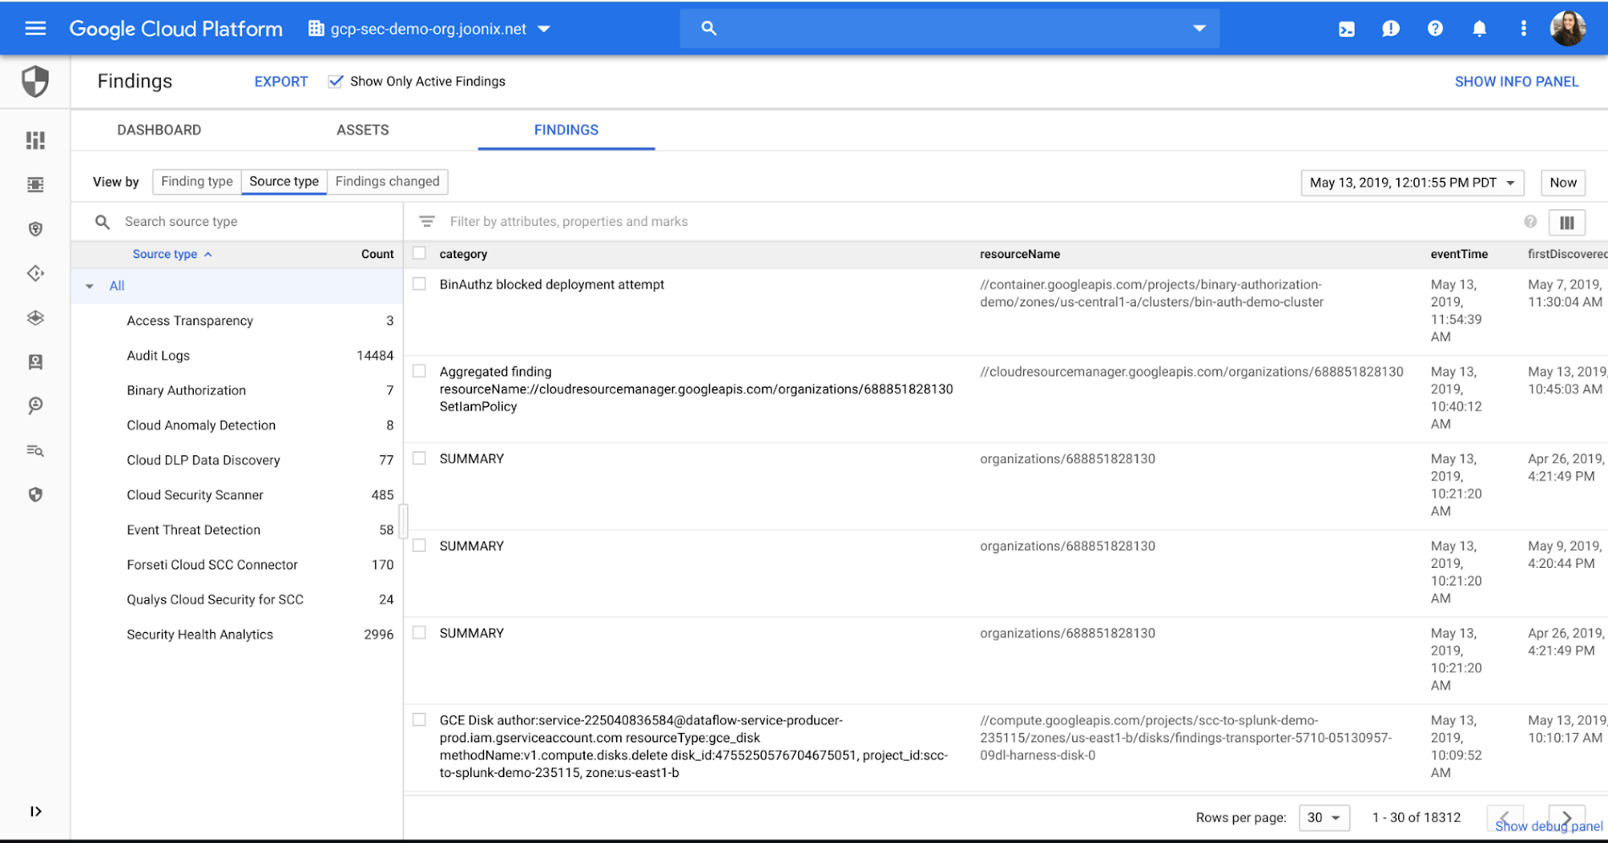Click the panel splitter resize handle
The height and width of the screenshot is (843, 1608).
click(403, 521)
